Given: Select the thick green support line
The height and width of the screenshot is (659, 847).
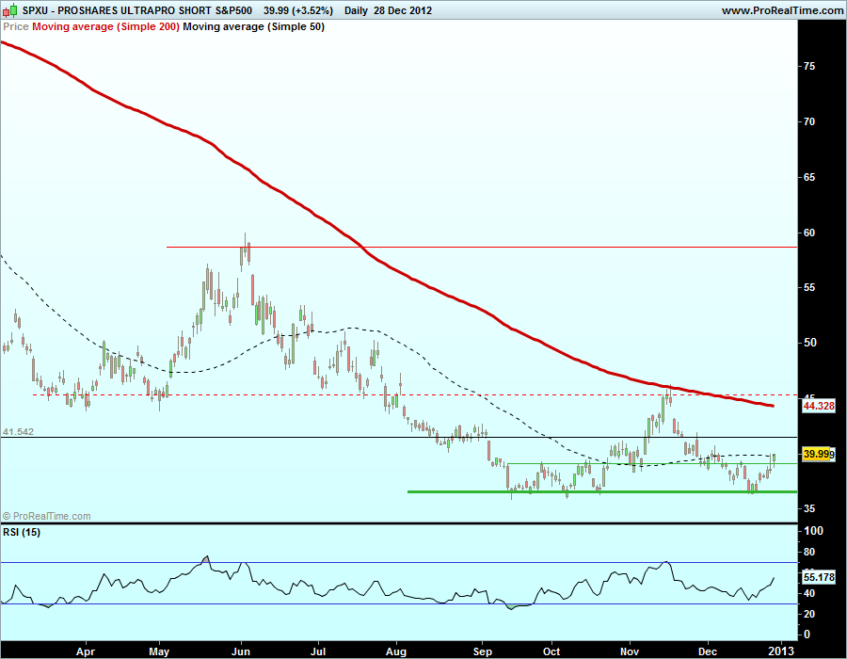Looking at the screenshot, I should 601,491.
